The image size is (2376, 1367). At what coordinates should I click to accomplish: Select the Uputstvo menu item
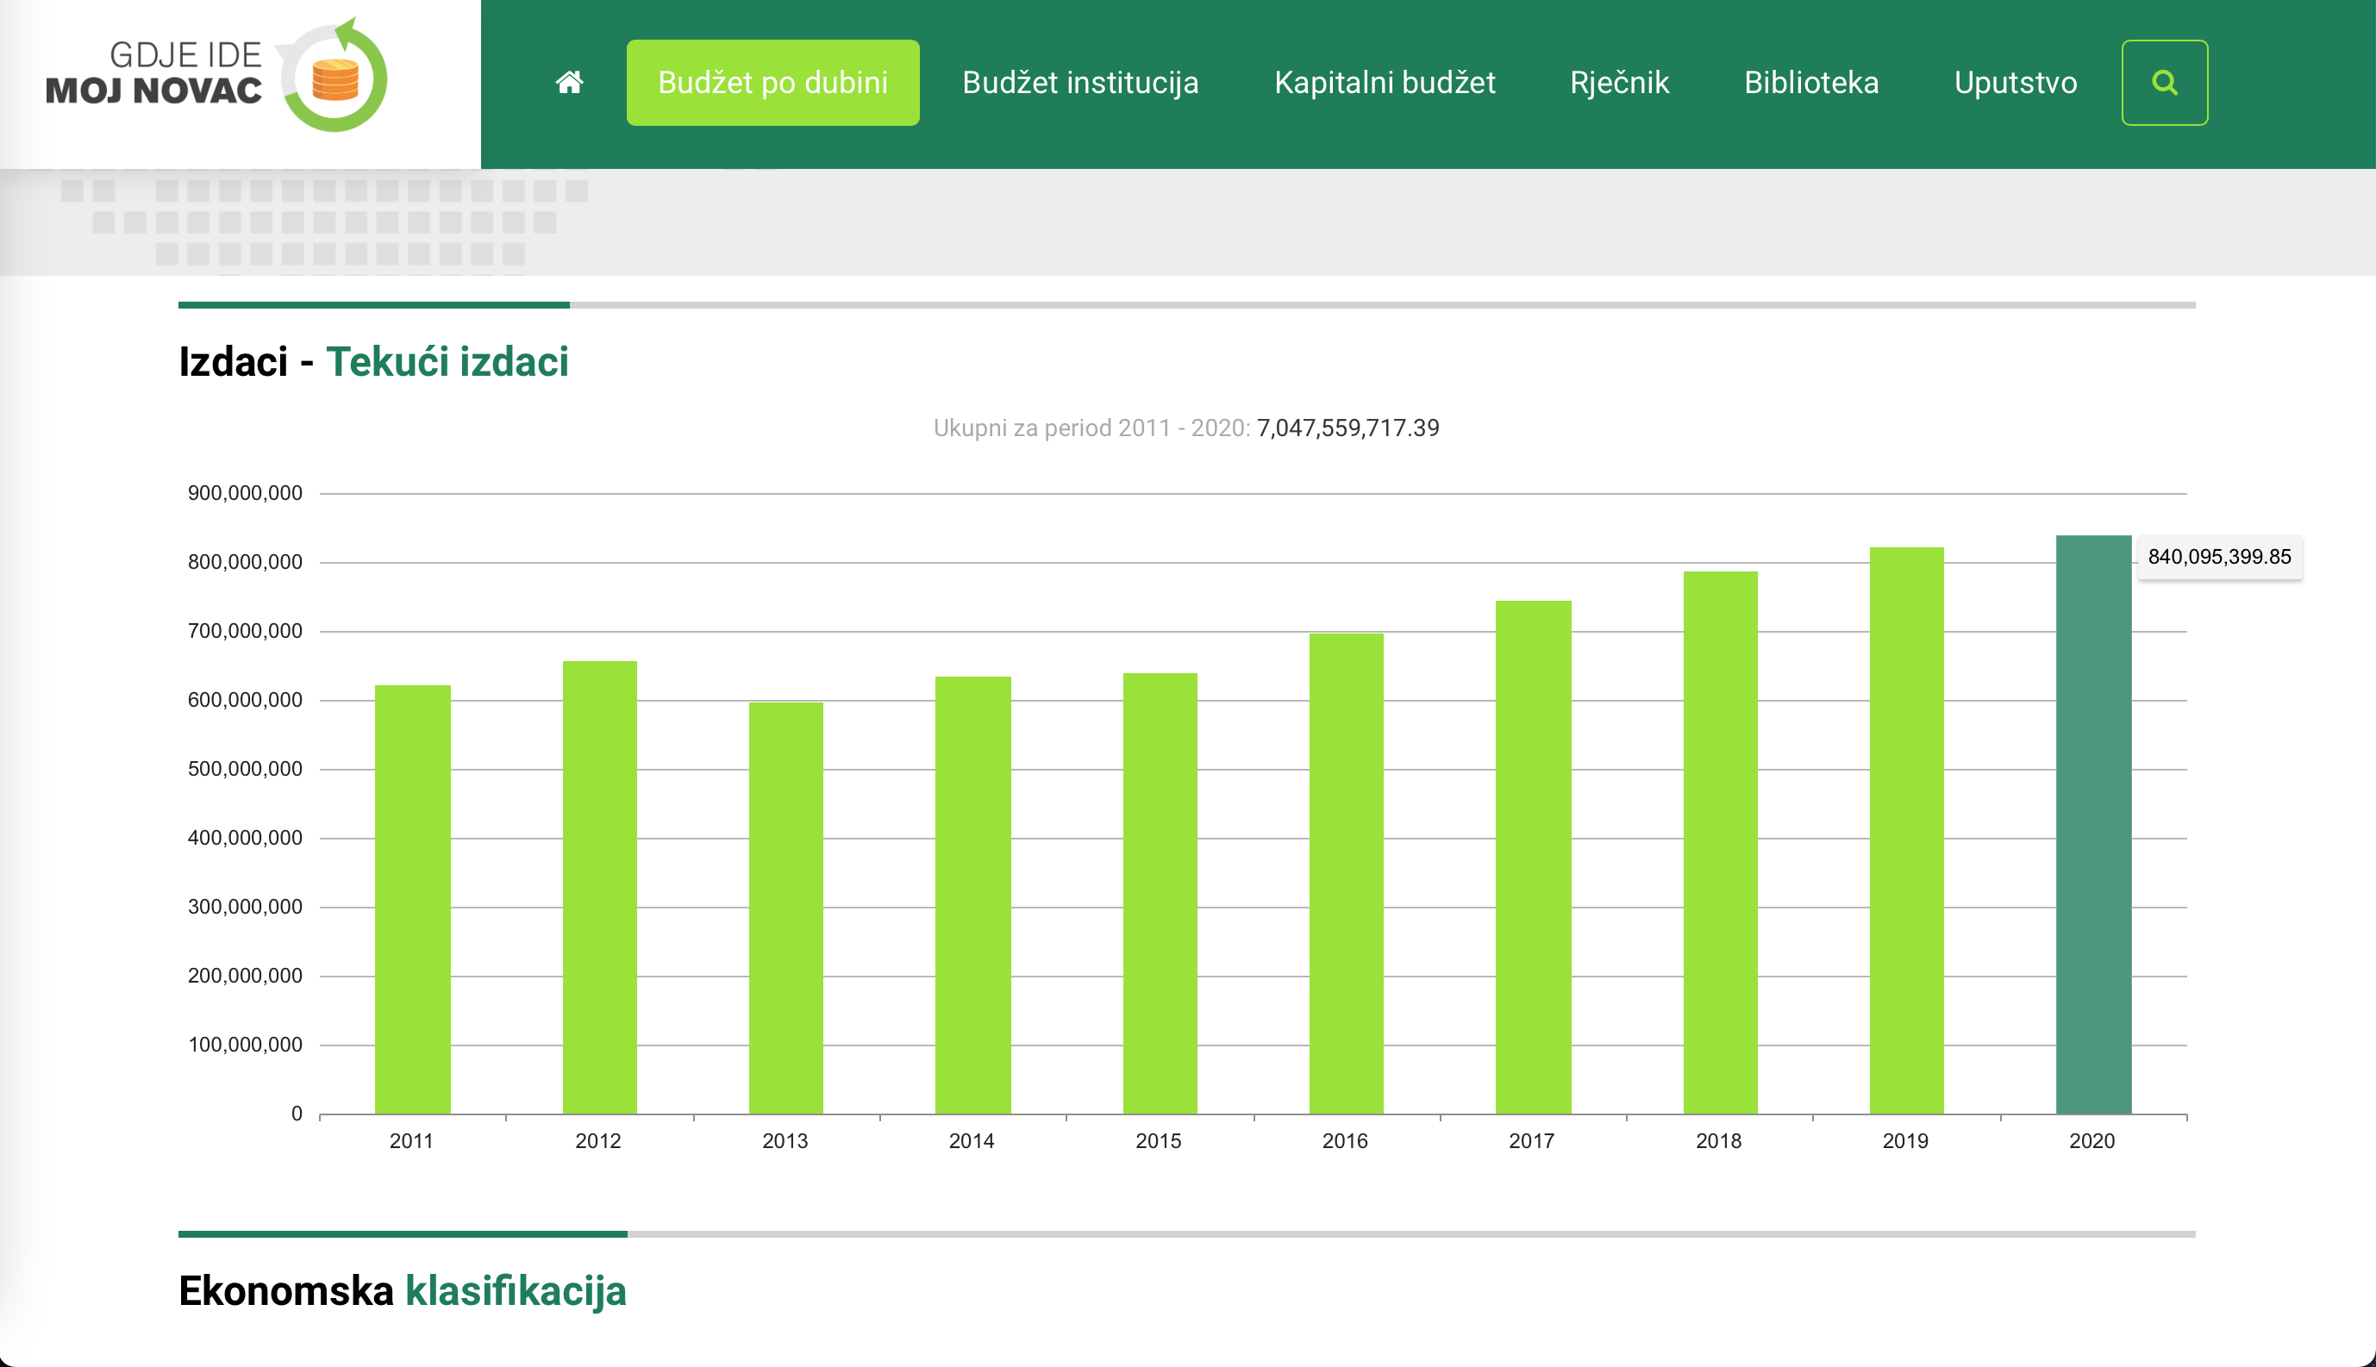(2015, 83)
